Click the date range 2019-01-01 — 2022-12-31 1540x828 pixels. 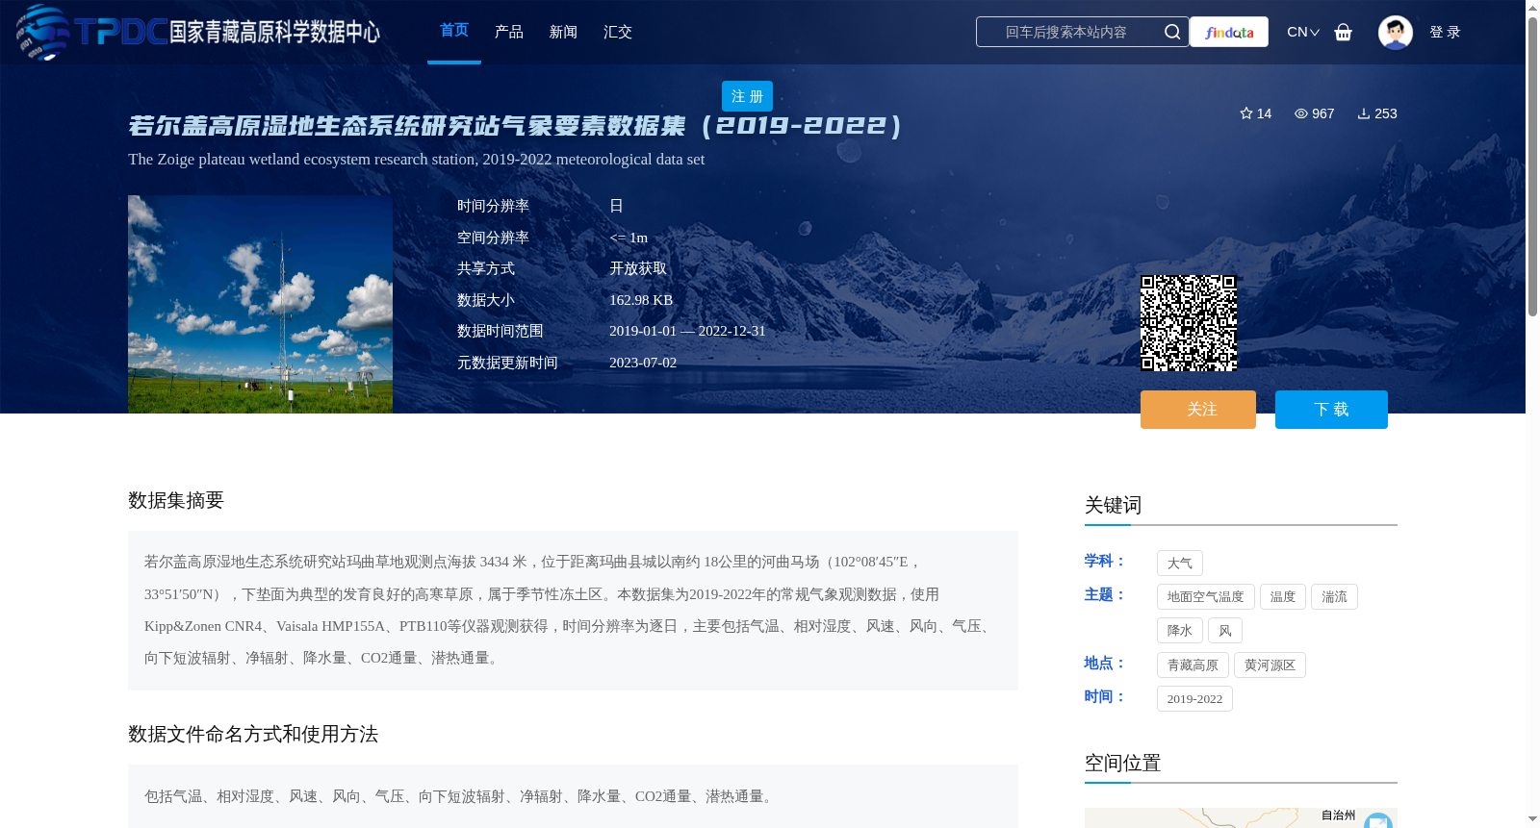click(687, 331)
